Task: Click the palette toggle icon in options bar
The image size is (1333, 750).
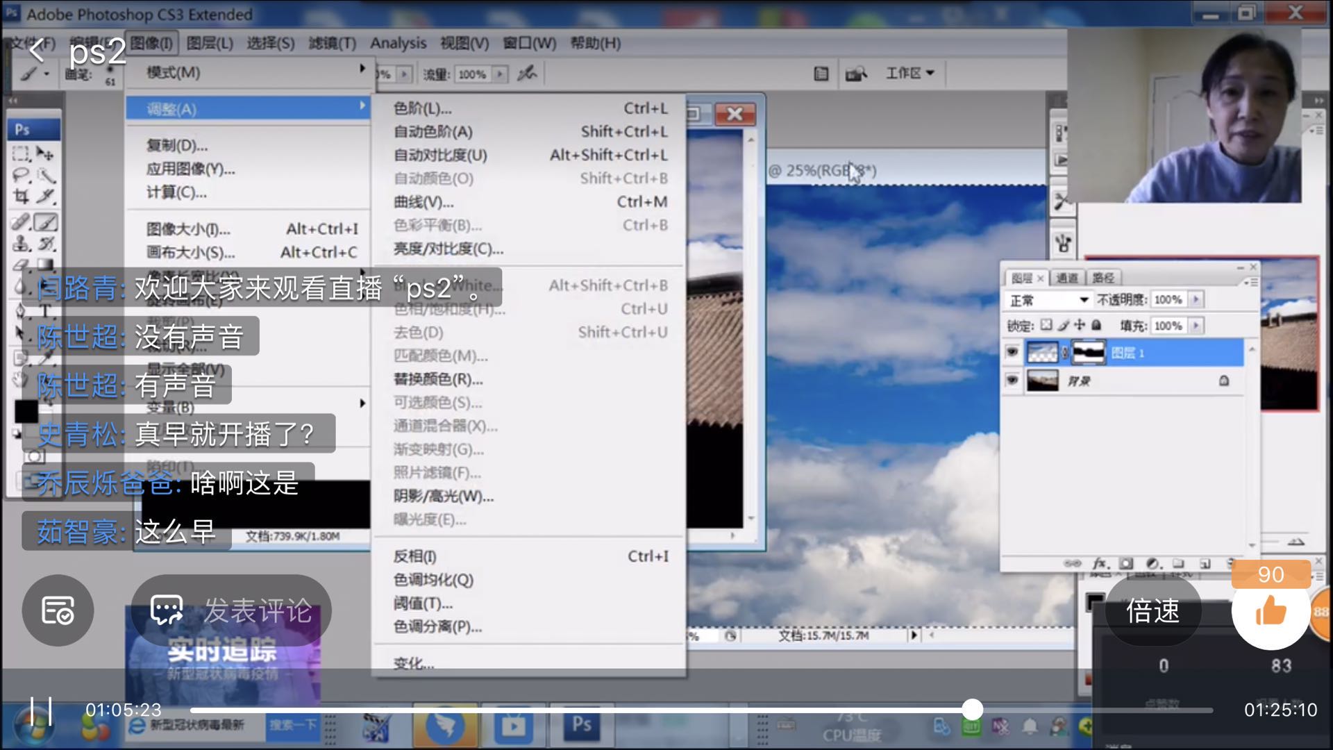Action: pyautogui.click(x=821, y=73)
